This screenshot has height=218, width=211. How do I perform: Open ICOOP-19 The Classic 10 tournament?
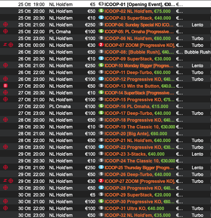coord(140,127)
